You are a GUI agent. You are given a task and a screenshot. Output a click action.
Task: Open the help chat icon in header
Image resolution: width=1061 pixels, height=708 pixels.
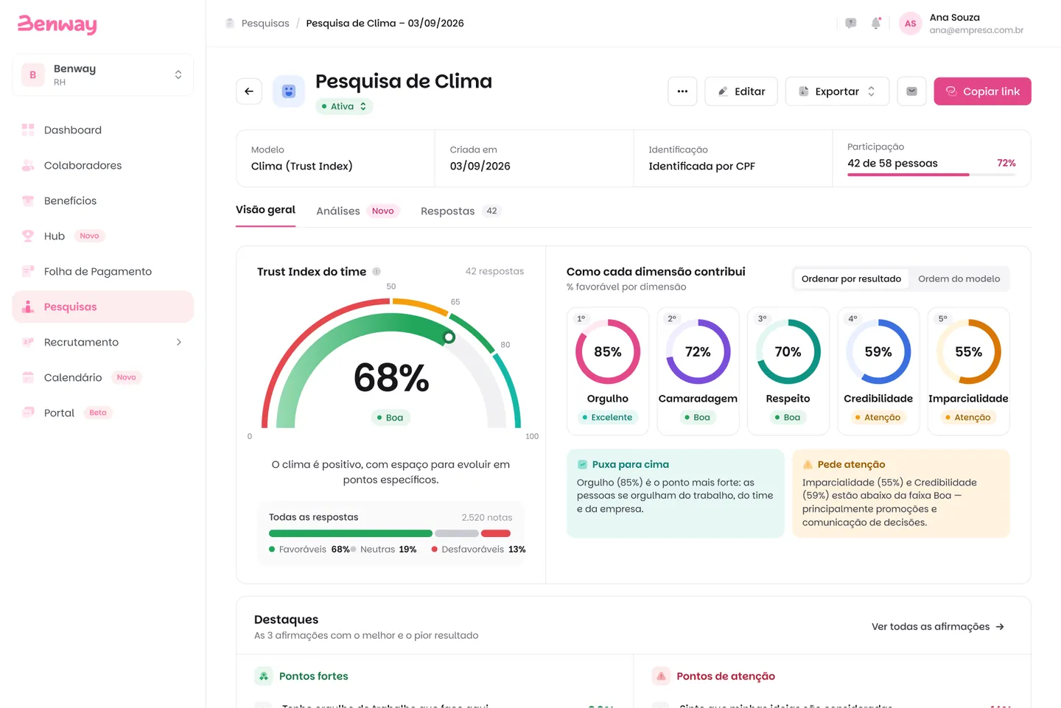(850, 24)
